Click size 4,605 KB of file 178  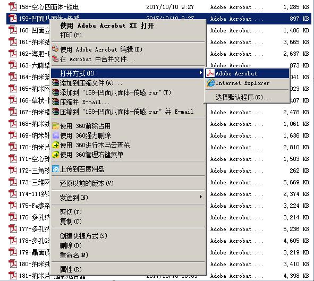296,241
